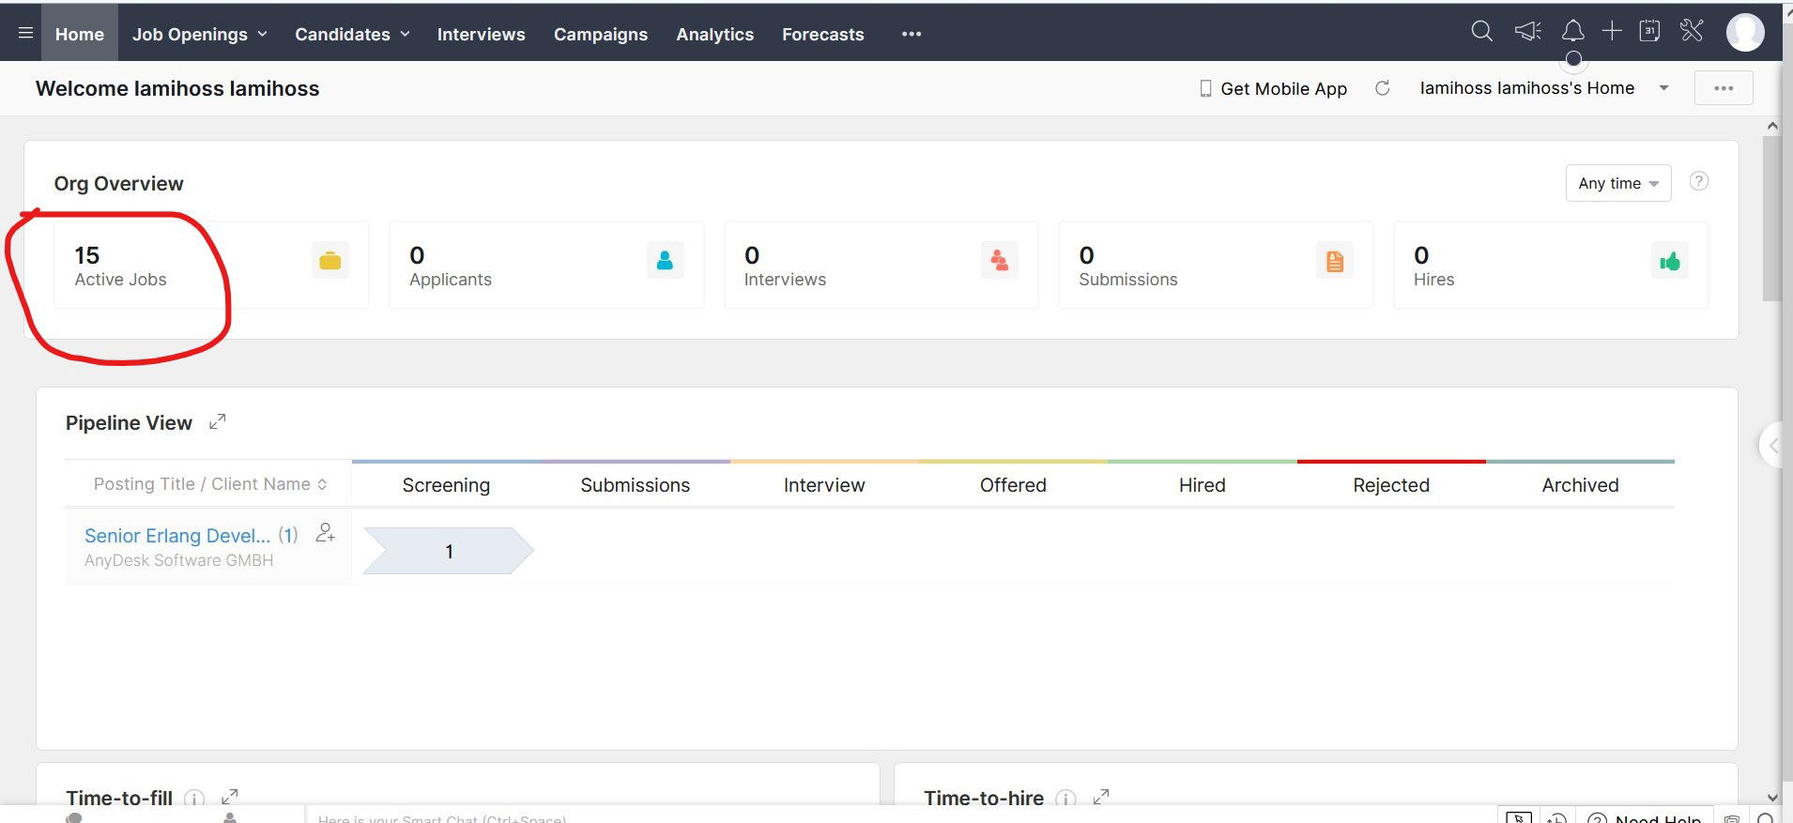Image resolution: width=1793 pixels, height=823 pixels.
Task: Open the announcements megaphone icon
Action: tap(1528, 31)
